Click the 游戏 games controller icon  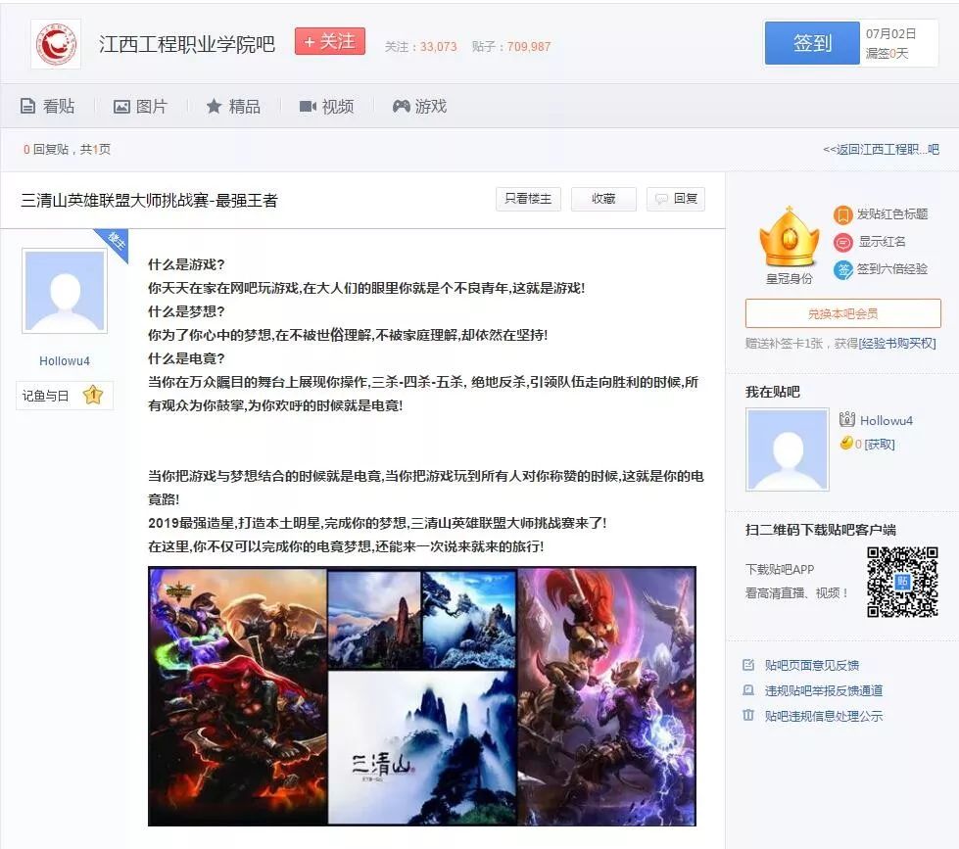(x=401, y=106)
